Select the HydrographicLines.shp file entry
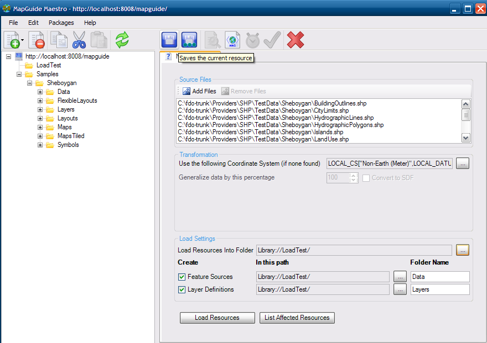The width and height of the screenshot is (487, 343). [276, 118]
